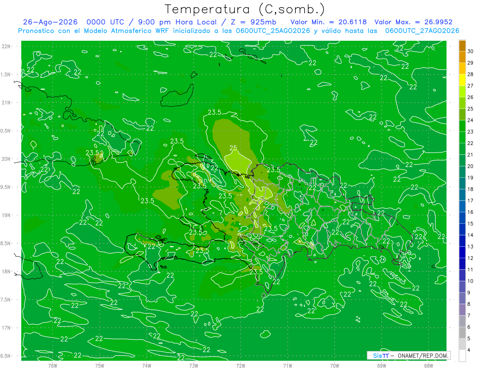Select the lime legend swatch between 26 and 27

[462, 92]
